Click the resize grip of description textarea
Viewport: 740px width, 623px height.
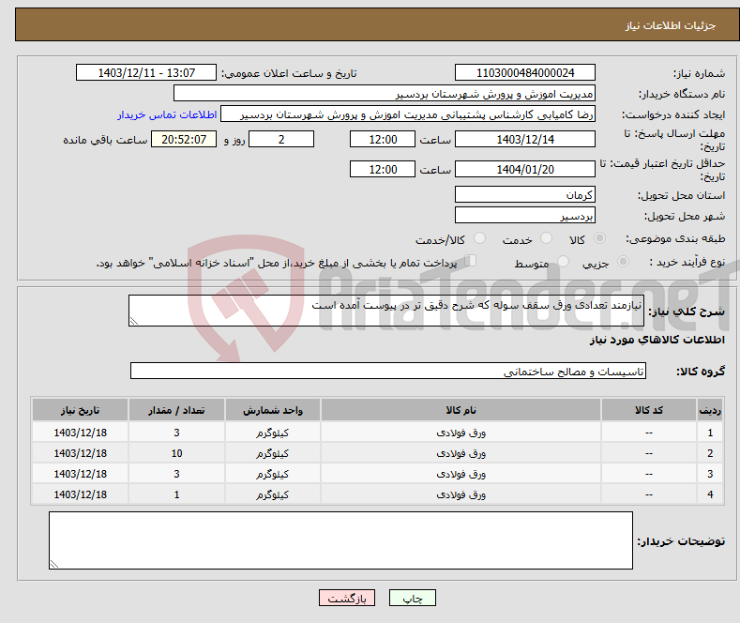pos(134,322)
